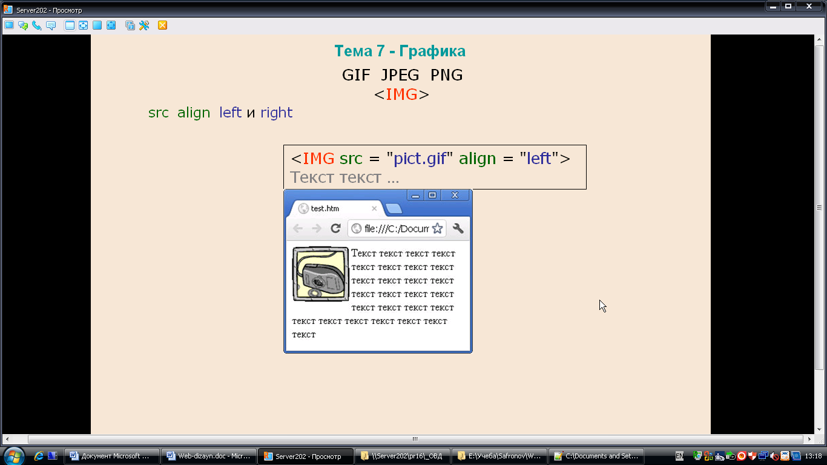The height and width of the screenshot is (465, 827).
Task: Launch Internet Explorer from quick launch
Action: pos(39,456)
